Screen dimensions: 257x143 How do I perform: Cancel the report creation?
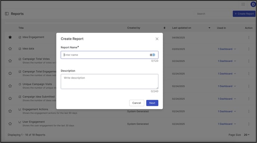[x=137, y=103]
